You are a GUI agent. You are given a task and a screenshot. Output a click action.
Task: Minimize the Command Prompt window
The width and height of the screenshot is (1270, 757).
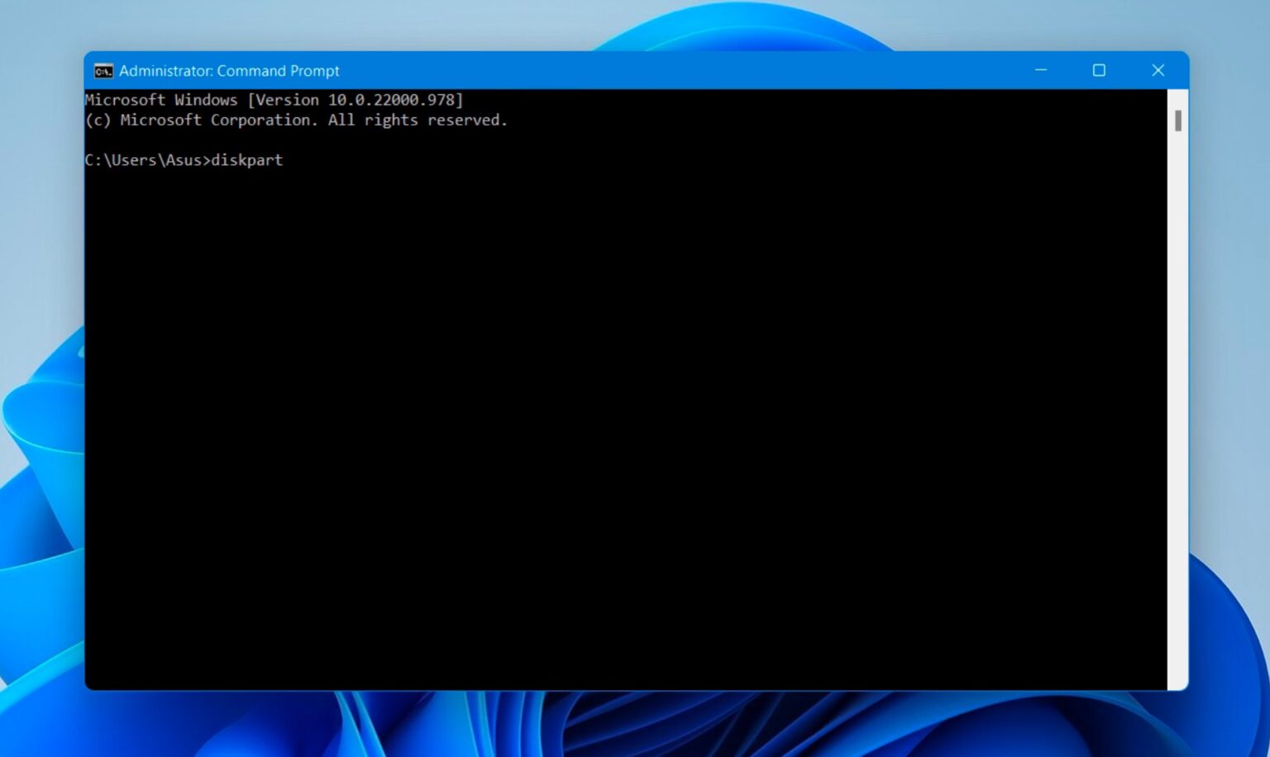1040,71
